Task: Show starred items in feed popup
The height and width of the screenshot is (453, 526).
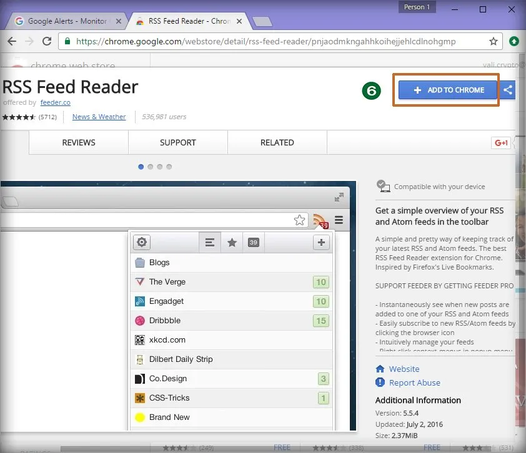Action: tap(232, 242)
